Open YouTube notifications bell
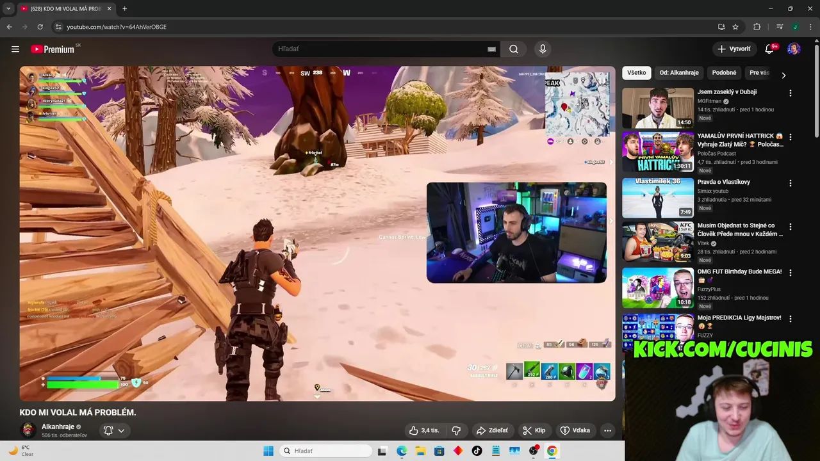This screenshot has width=820, height=461. [770, 49]
